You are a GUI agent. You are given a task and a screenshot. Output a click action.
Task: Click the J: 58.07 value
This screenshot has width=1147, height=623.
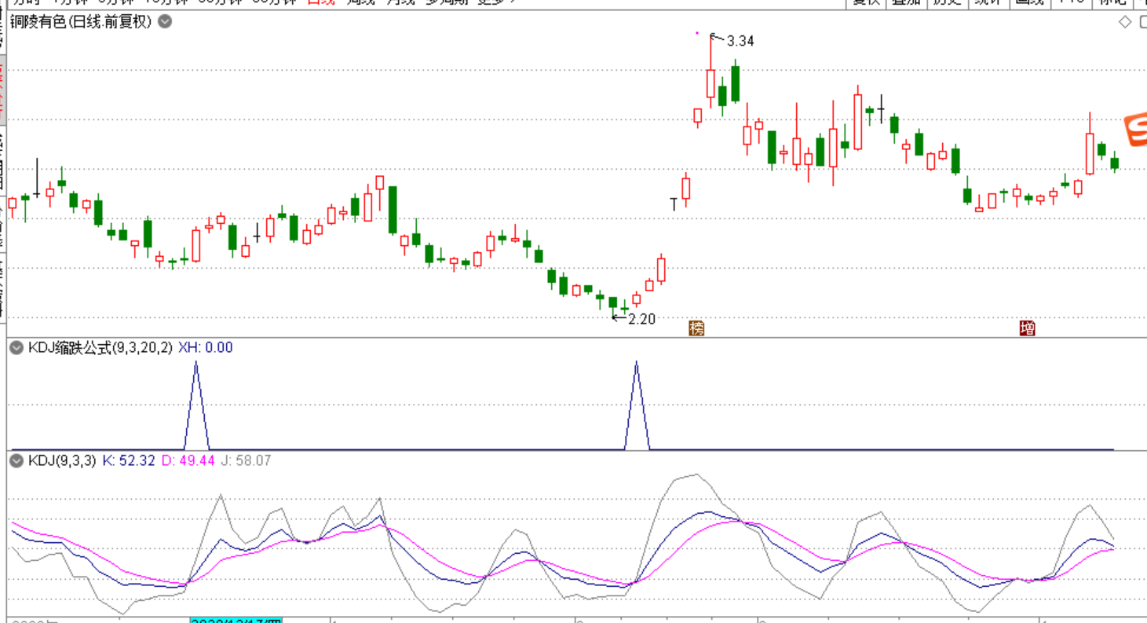point(247,460)
